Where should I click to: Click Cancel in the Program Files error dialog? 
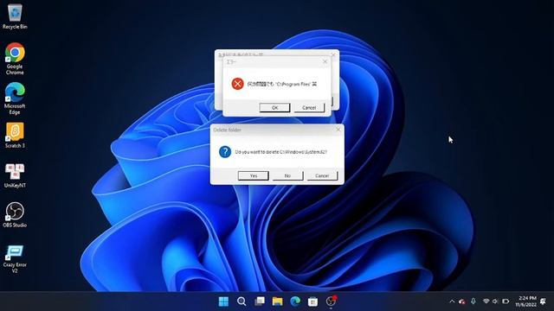pyautogui.click(x=309, y=107)
